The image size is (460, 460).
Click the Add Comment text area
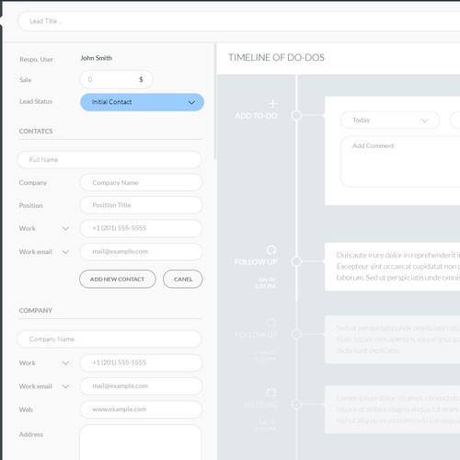pos(400,162)
